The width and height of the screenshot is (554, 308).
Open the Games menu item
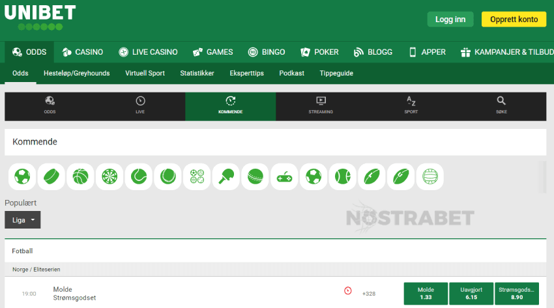pos(212,52)
